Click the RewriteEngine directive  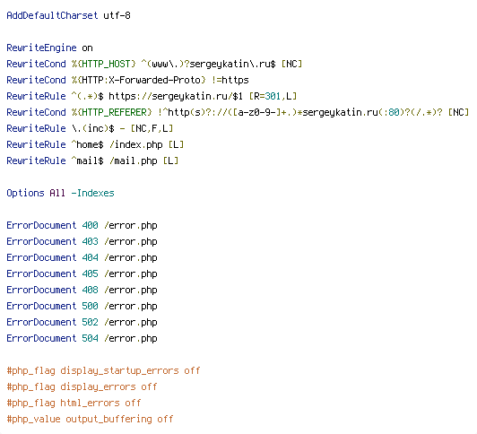[x=41, y=48]
